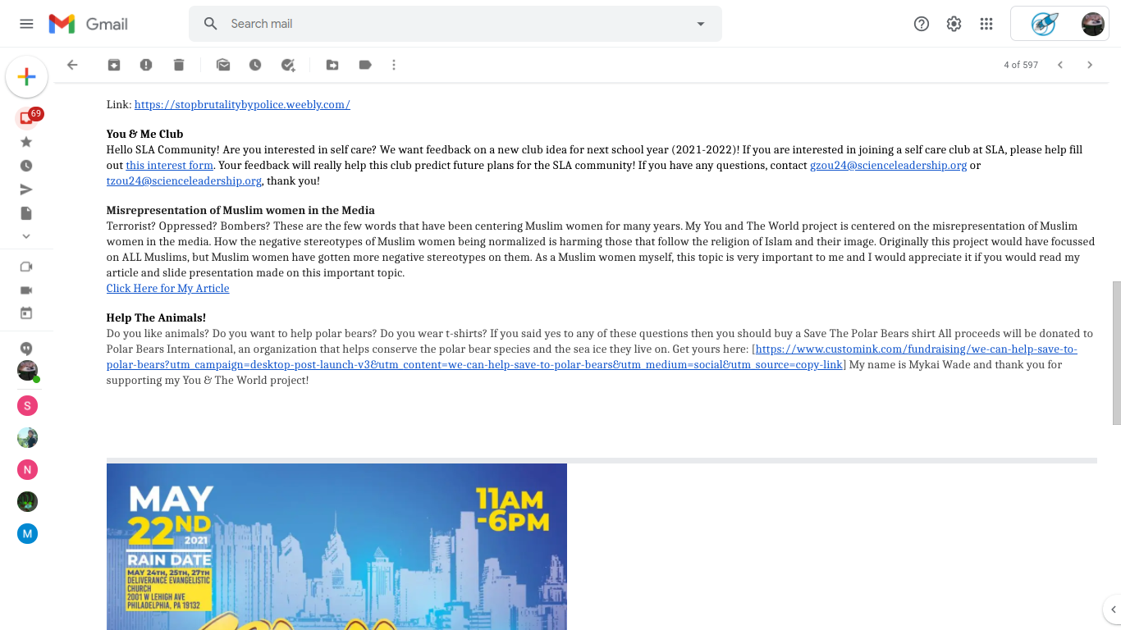
Task: Show the side panel arrow
Action: [1113, 609]
